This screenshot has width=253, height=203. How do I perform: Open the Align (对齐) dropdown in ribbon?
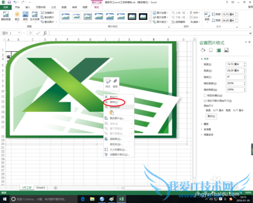pyautogui.click(x=195, y=13)
